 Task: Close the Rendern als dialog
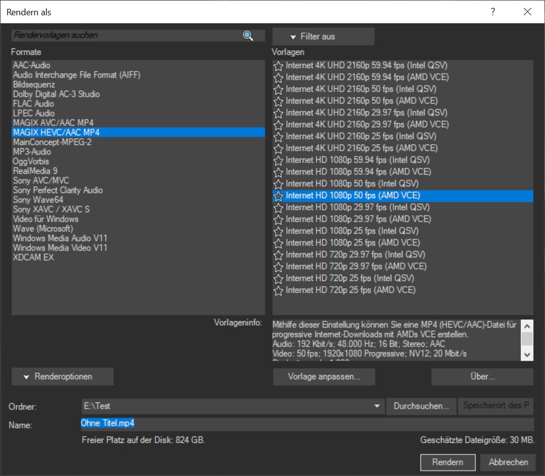527,12
